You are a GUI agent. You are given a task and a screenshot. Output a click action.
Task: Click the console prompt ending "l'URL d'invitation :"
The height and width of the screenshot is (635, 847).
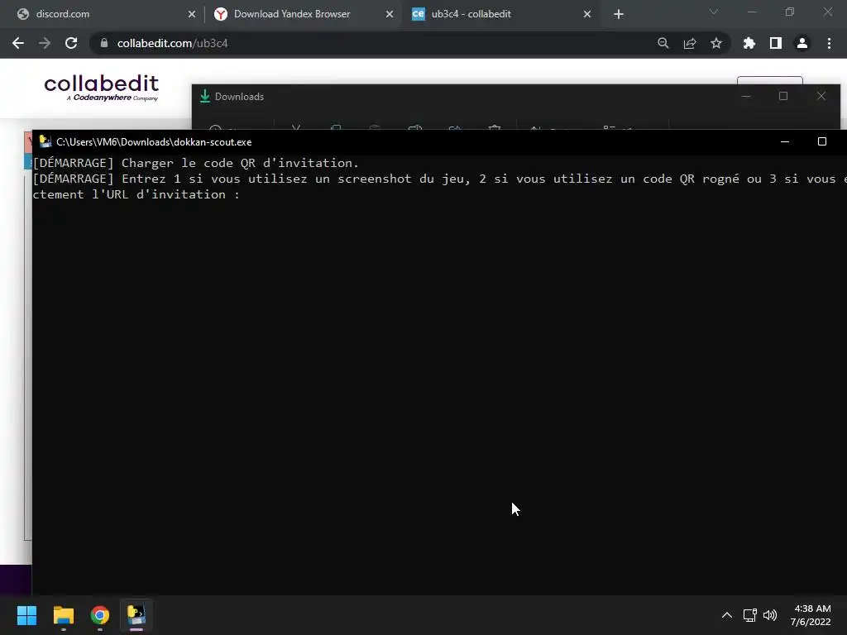136,194
